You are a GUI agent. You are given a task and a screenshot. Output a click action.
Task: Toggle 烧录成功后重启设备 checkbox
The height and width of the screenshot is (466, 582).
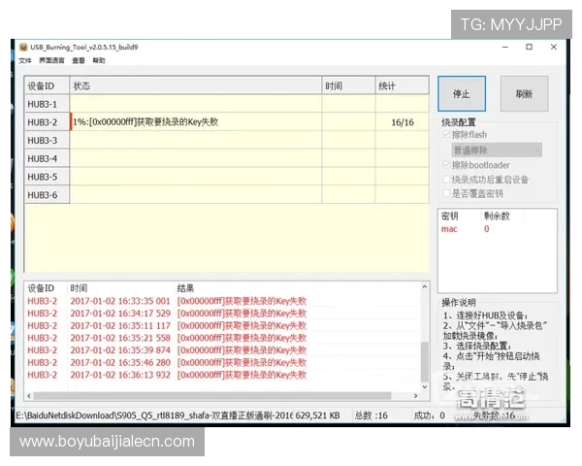(446, 180)
